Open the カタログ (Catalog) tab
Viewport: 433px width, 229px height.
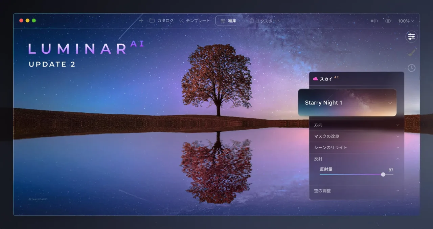coord(161,21)
